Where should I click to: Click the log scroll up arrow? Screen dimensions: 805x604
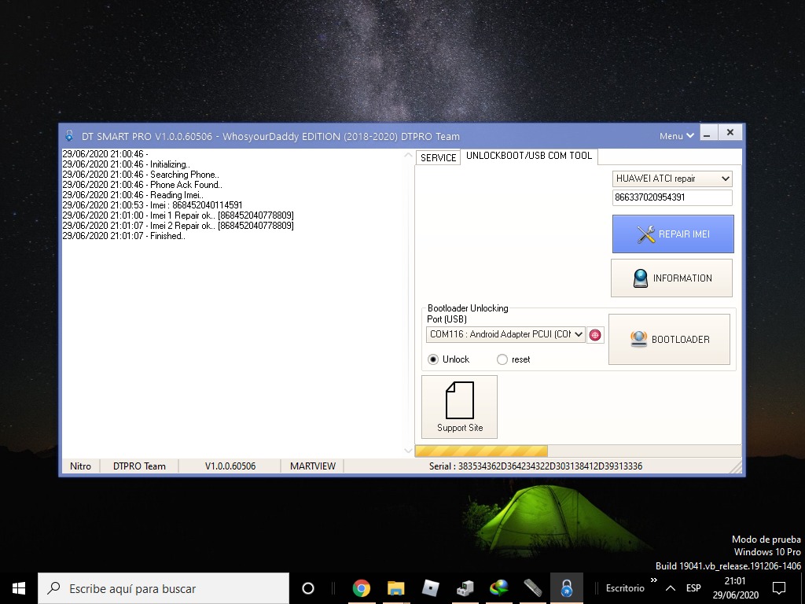(408, 155)
